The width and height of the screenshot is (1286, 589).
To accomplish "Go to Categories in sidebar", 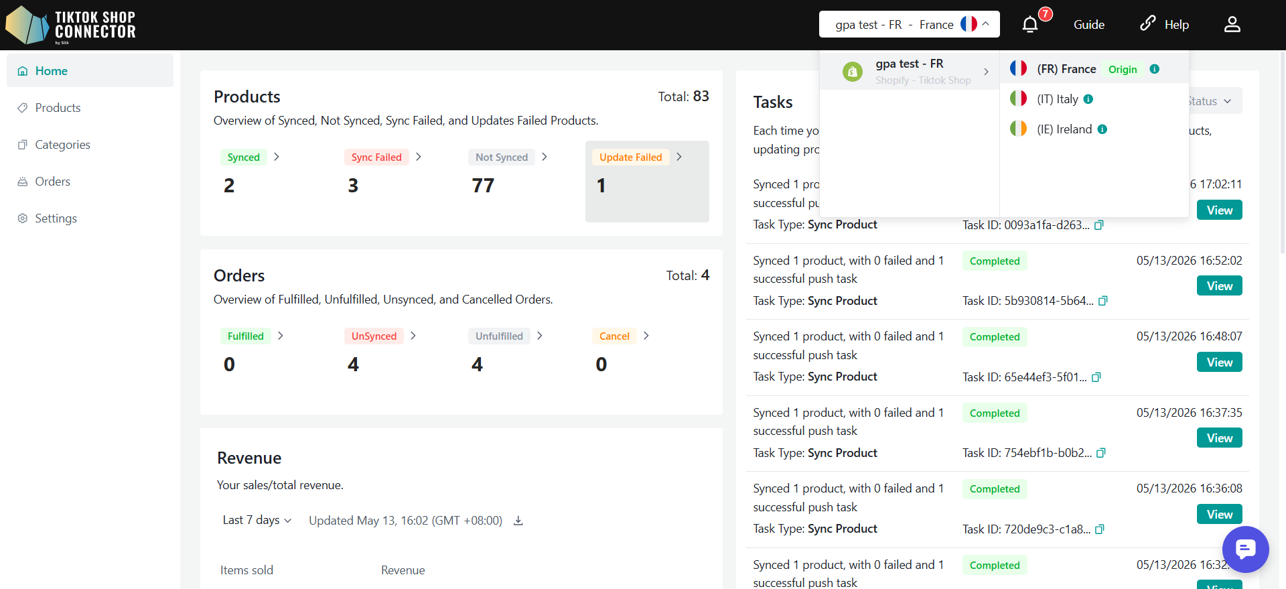I will (90, 145).
